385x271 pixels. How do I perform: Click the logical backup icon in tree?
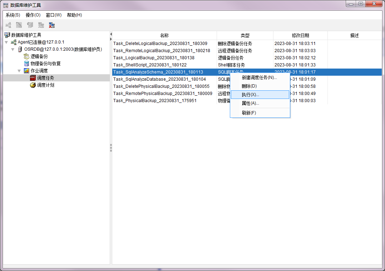coord(26,56)
